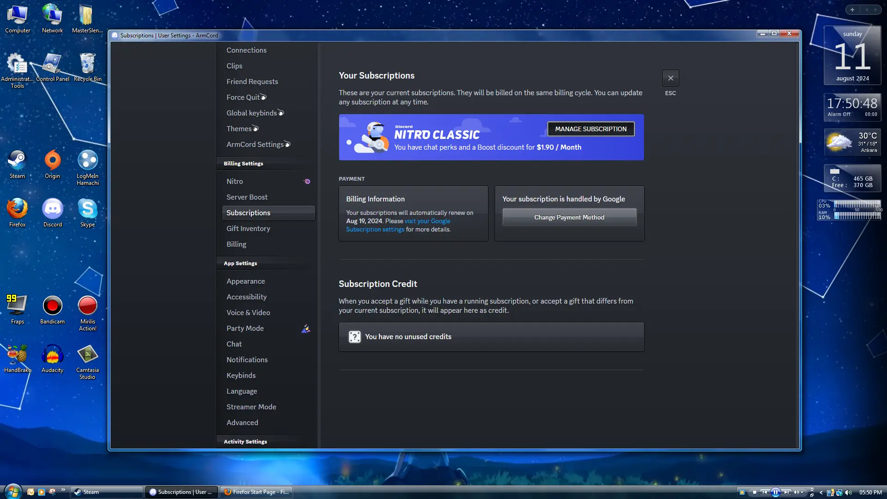Open the Themes settings entry
Viewport: 887px width, 499px height.
243,129
